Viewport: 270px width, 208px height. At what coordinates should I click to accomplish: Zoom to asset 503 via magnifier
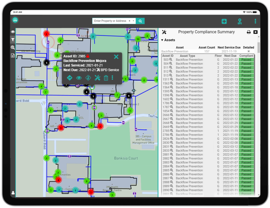(171, 60)
